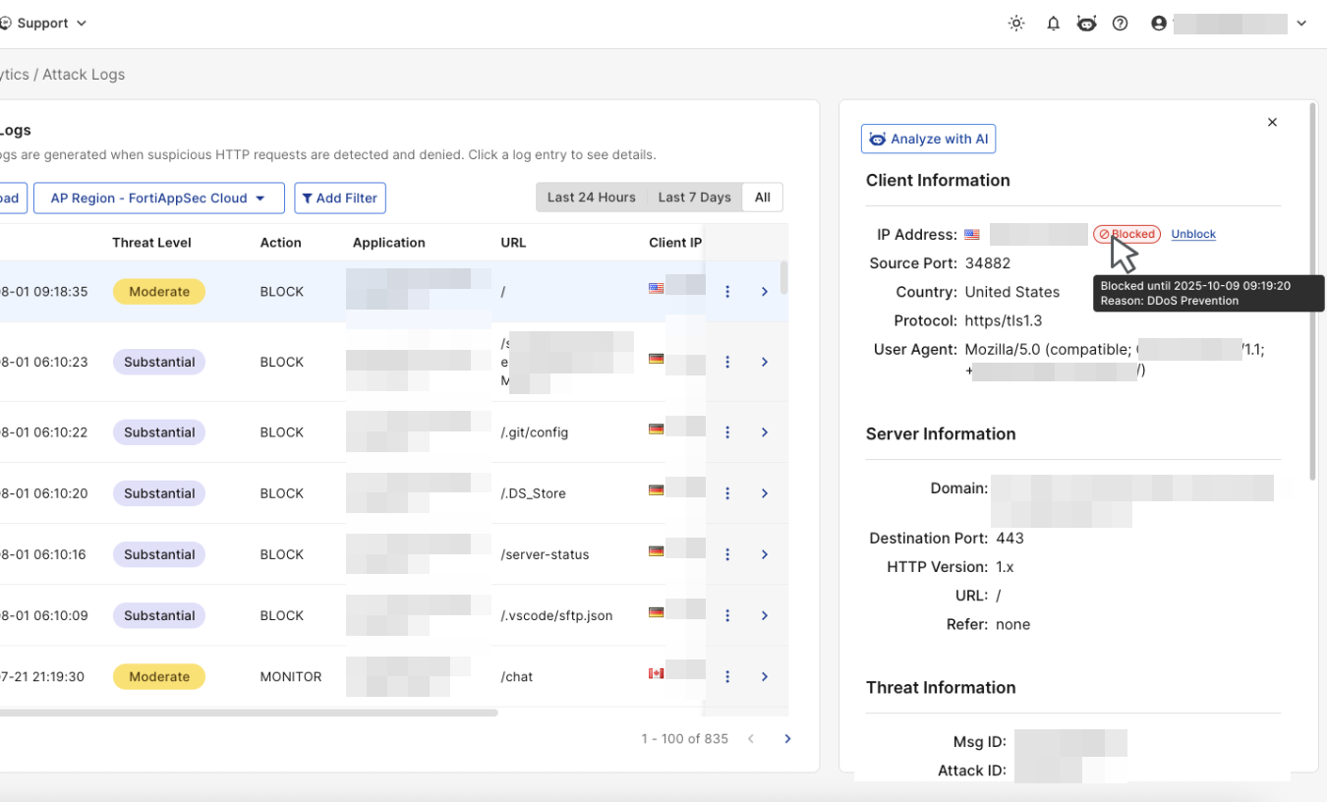Image resolution: width=1327 pixels, height=802 pixels.
Task: Open the AI assistant icon in header
Action: (x=1086, y=24)
